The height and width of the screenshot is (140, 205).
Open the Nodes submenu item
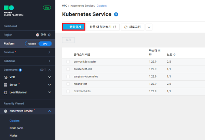tap(13, 136)
